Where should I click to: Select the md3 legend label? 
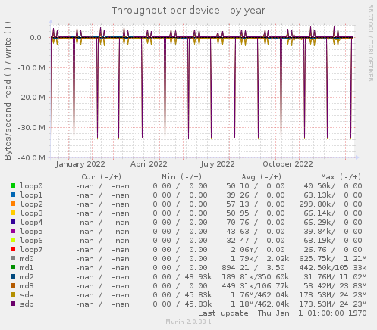click(x=27, y=286)
